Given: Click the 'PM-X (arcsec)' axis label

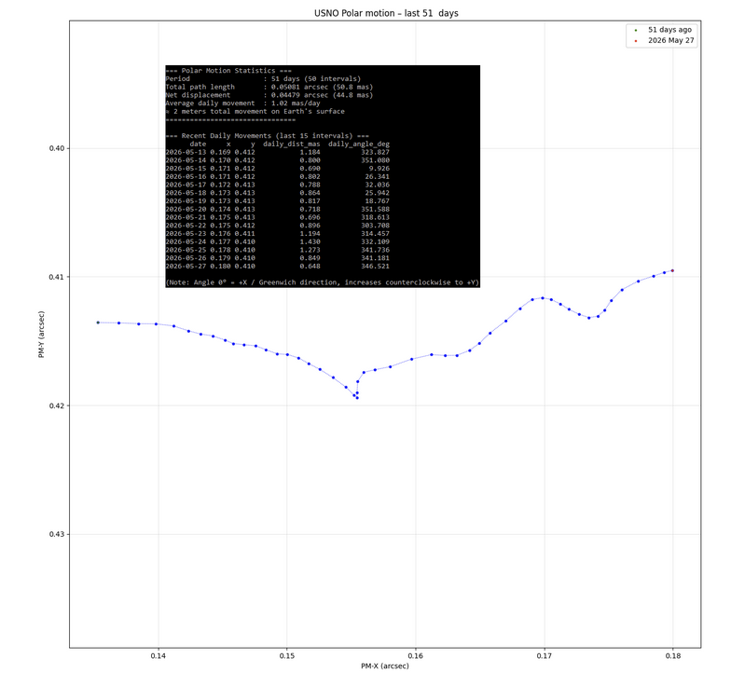Looking at the screenshot, I should 384,665.
